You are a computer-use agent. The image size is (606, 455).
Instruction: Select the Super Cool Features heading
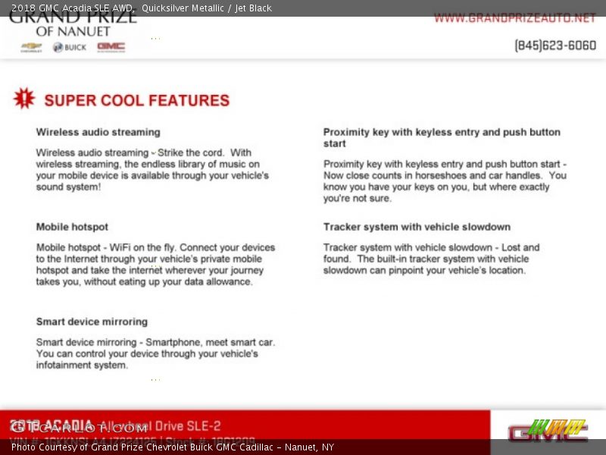coord(137,100)
